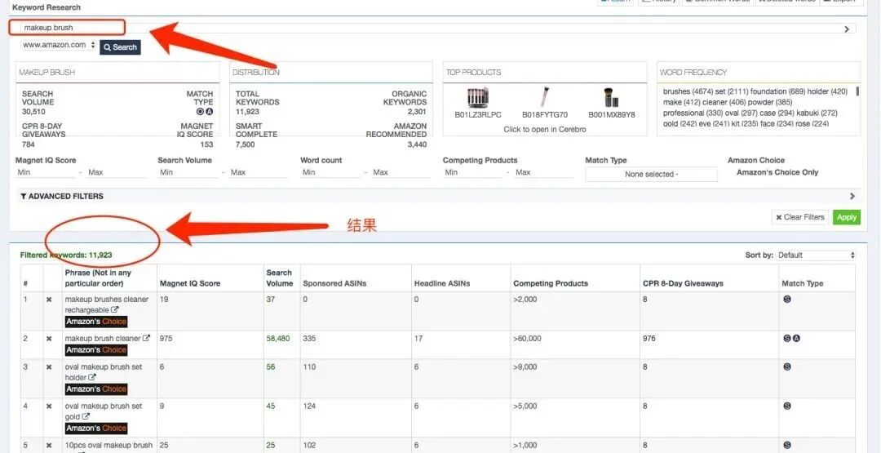Sort by the Search Volume column header
This screenshot has width=881, height=453.
279,278
